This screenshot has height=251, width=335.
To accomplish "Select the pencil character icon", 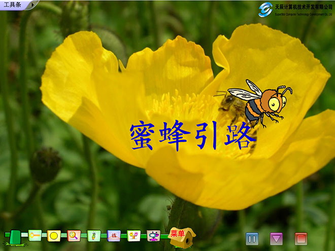I will (x=93, y=236).
